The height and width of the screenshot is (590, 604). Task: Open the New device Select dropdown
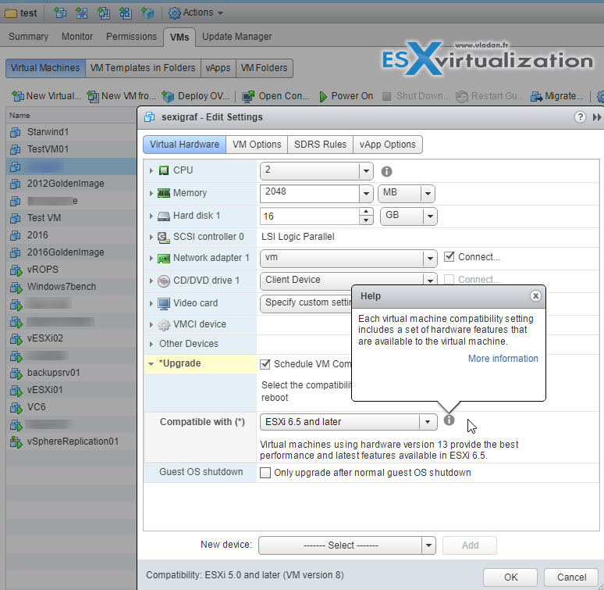click(428, 545)
